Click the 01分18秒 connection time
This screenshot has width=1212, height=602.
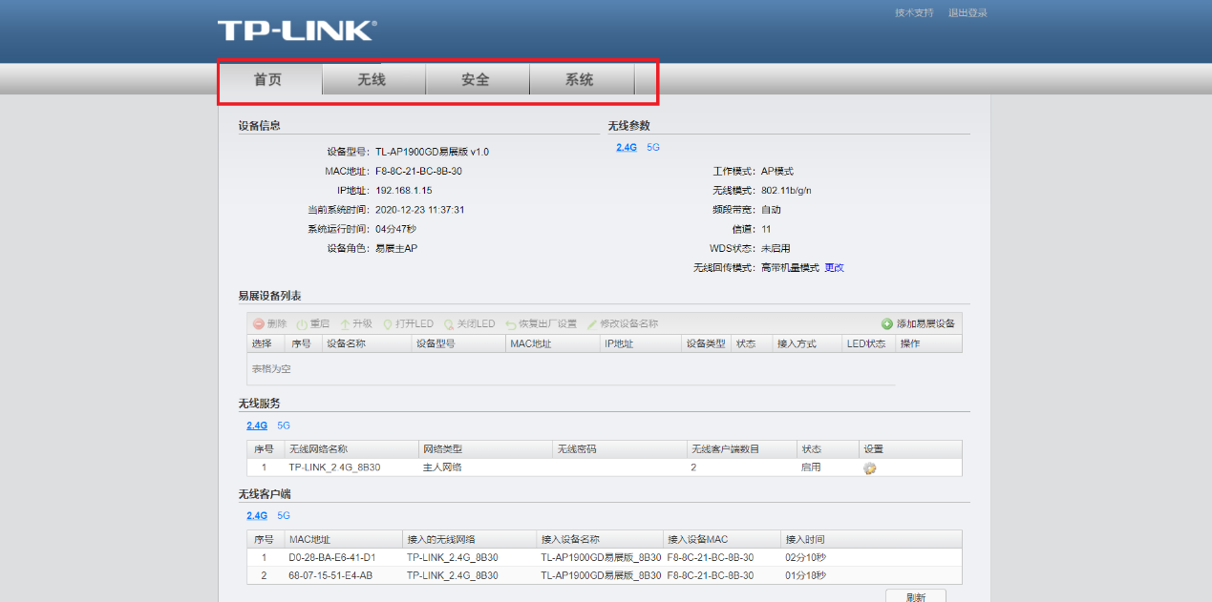pyautogui.click(x=805, y=575)
